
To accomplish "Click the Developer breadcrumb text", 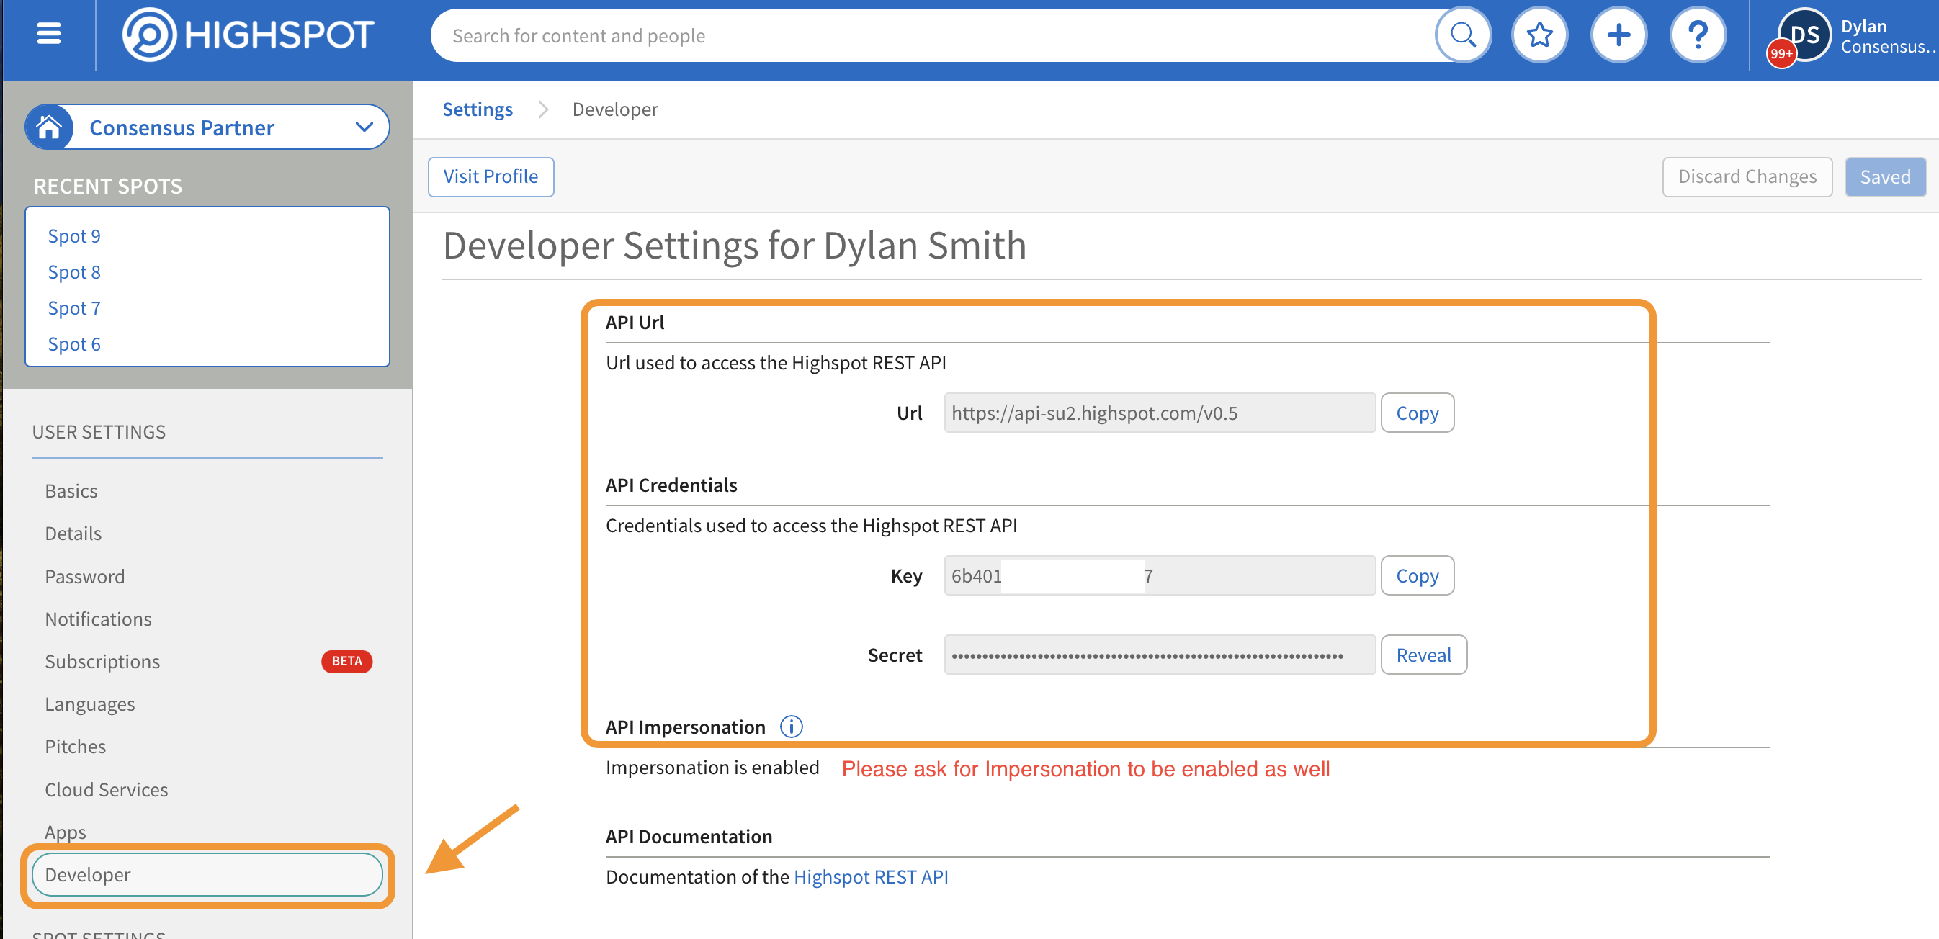I will click(615, 109).
